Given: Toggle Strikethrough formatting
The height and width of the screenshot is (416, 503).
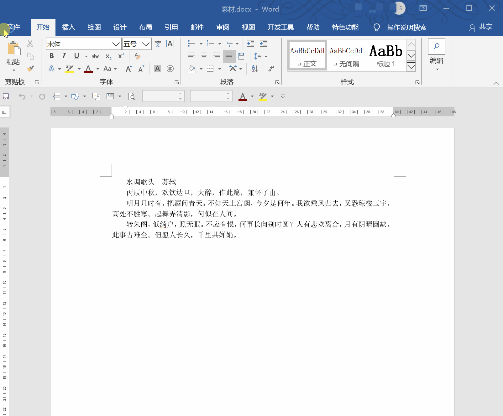Looking at the screenshot, I should (x=96, y=56).
